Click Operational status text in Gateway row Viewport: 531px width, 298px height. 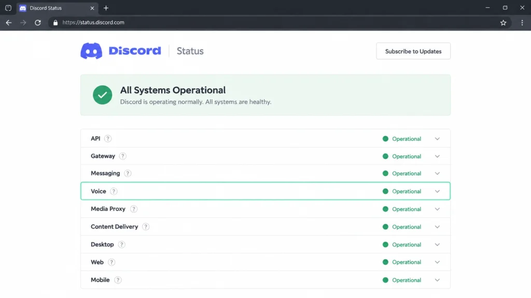(407, 156)
